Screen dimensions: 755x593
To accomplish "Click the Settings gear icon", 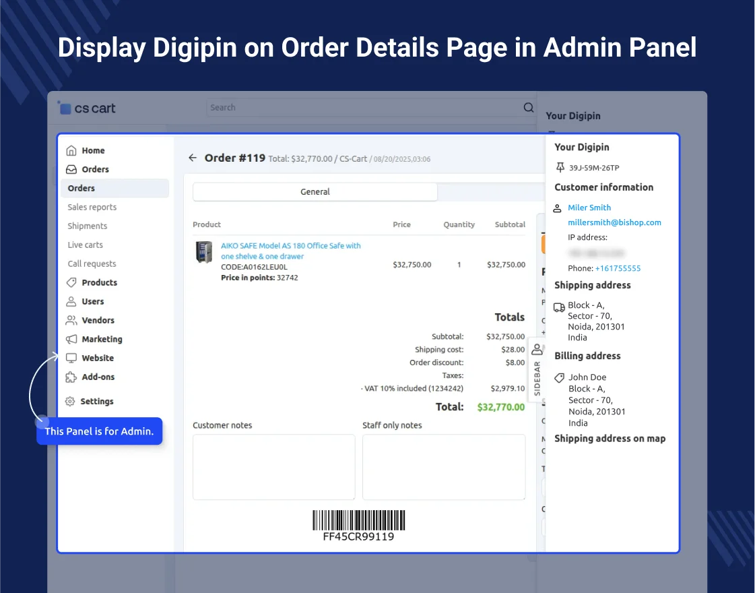I will [x=70, y=401].
